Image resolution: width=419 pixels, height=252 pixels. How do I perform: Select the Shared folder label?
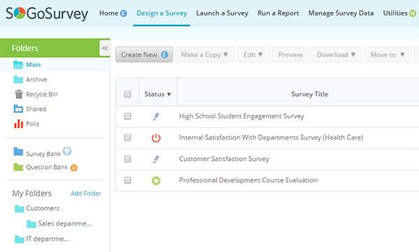click(36, 109)
